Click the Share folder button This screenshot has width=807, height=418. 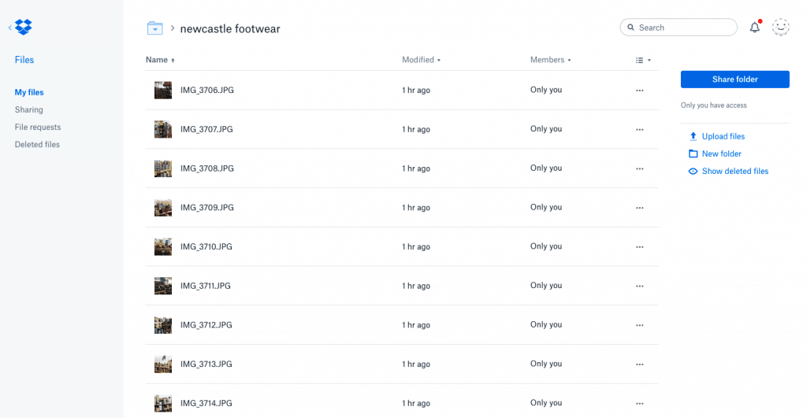[734, 79]
